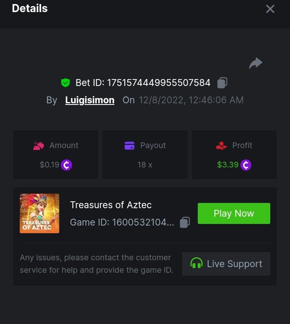
Task: Click the 18 x payout value
Action: pos(145,165)
